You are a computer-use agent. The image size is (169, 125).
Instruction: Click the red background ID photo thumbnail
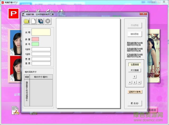(15, 68)
